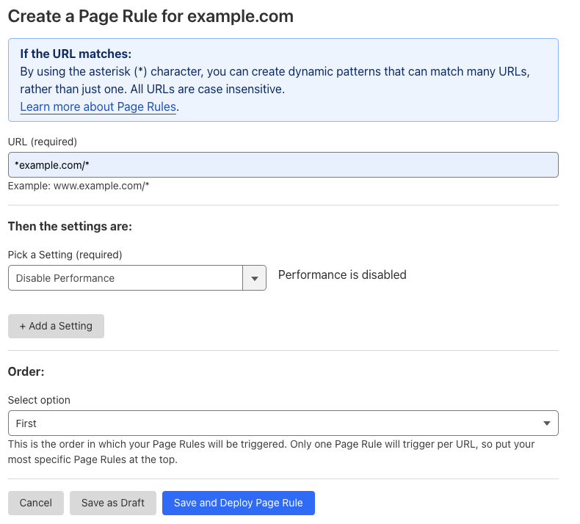Screen dimensions: 580x524
Task: Click Save and Deploy Page Rule
Action: click(238, 503)
